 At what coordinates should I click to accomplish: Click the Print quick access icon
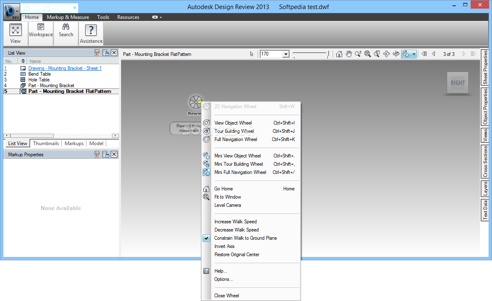click(x=47, y=8)
